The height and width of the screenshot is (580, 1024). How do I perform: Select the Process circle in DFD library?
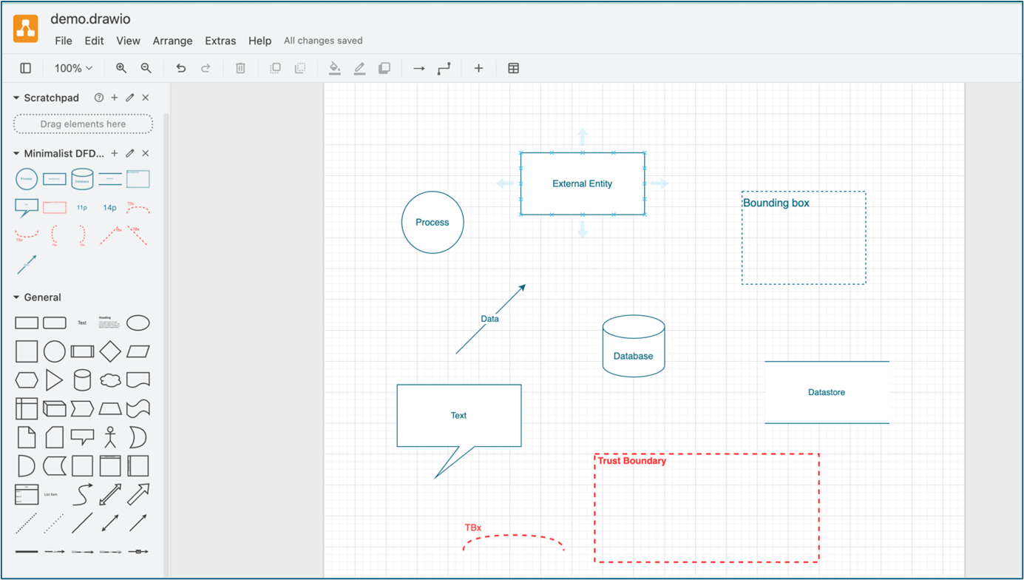27,179
